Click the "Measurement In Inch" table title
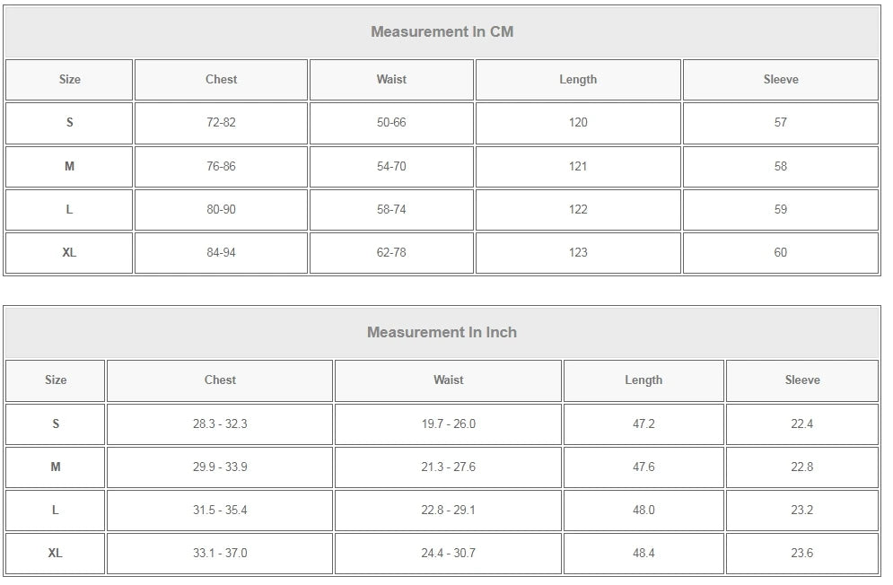The width and height of the screenshot is (893, 585). pos(442,333)
